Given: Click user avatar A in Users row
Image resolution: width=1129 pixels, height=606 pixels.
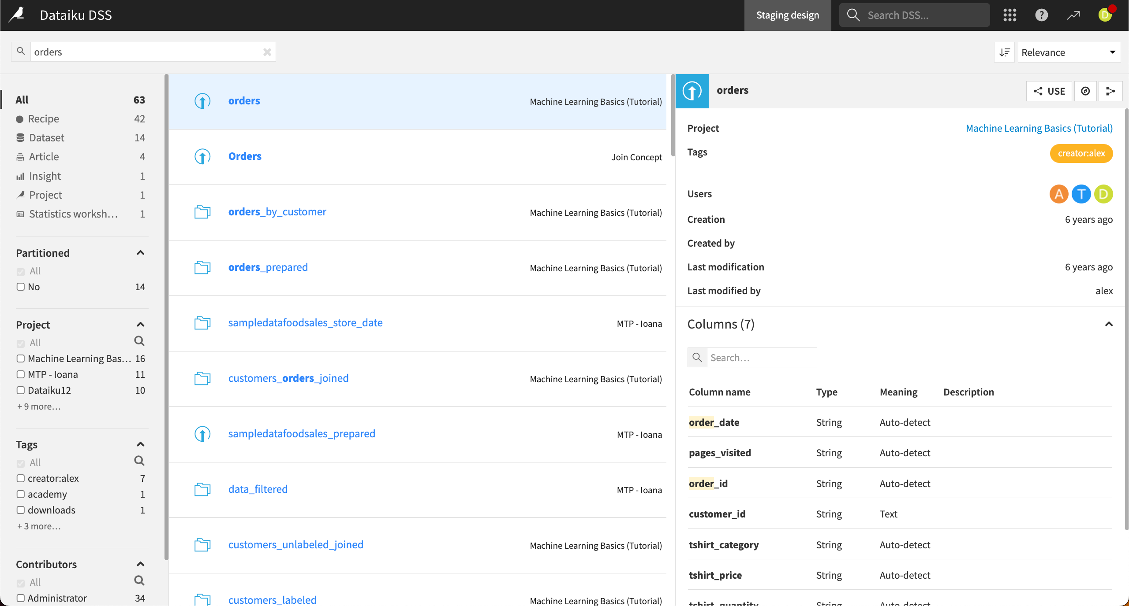Looking at the screenshot, I should click(1058, 194).
